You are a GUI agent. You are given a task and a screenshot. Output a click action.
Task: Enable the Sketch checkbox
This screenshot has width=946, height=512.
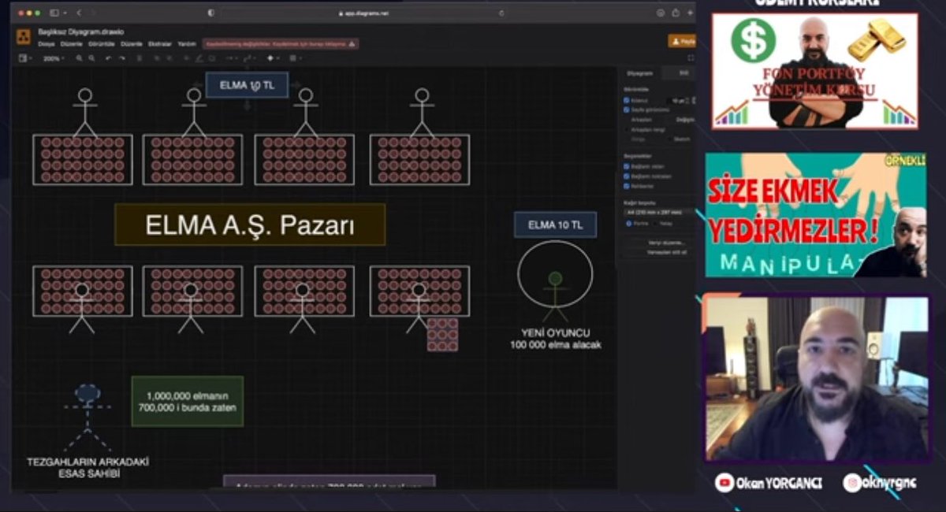(x=669, y=139)
